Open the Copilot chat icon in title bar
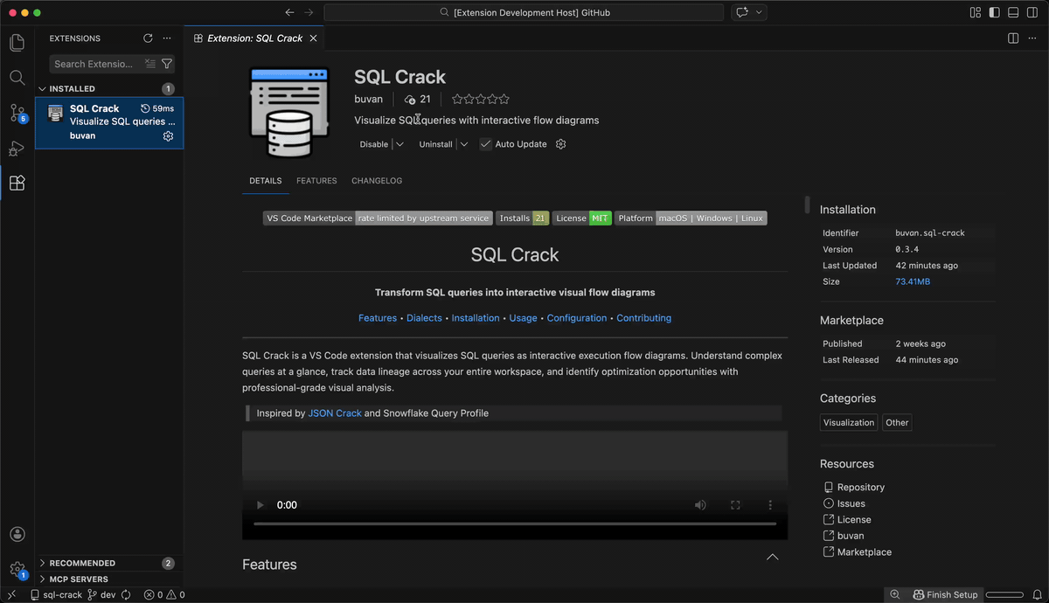The image size is (1049, 603). (x=742, y=12)
